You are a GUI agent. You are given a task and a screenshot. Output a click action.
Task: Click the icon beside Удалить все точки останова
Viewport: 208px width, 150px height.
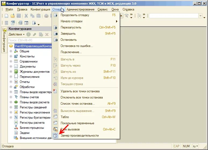pyautogui.click(x=55, y=91)
